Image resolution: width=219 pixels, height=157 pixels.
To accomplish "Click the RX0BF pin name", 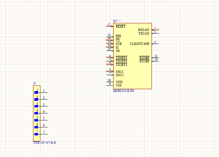I will 145,58.
